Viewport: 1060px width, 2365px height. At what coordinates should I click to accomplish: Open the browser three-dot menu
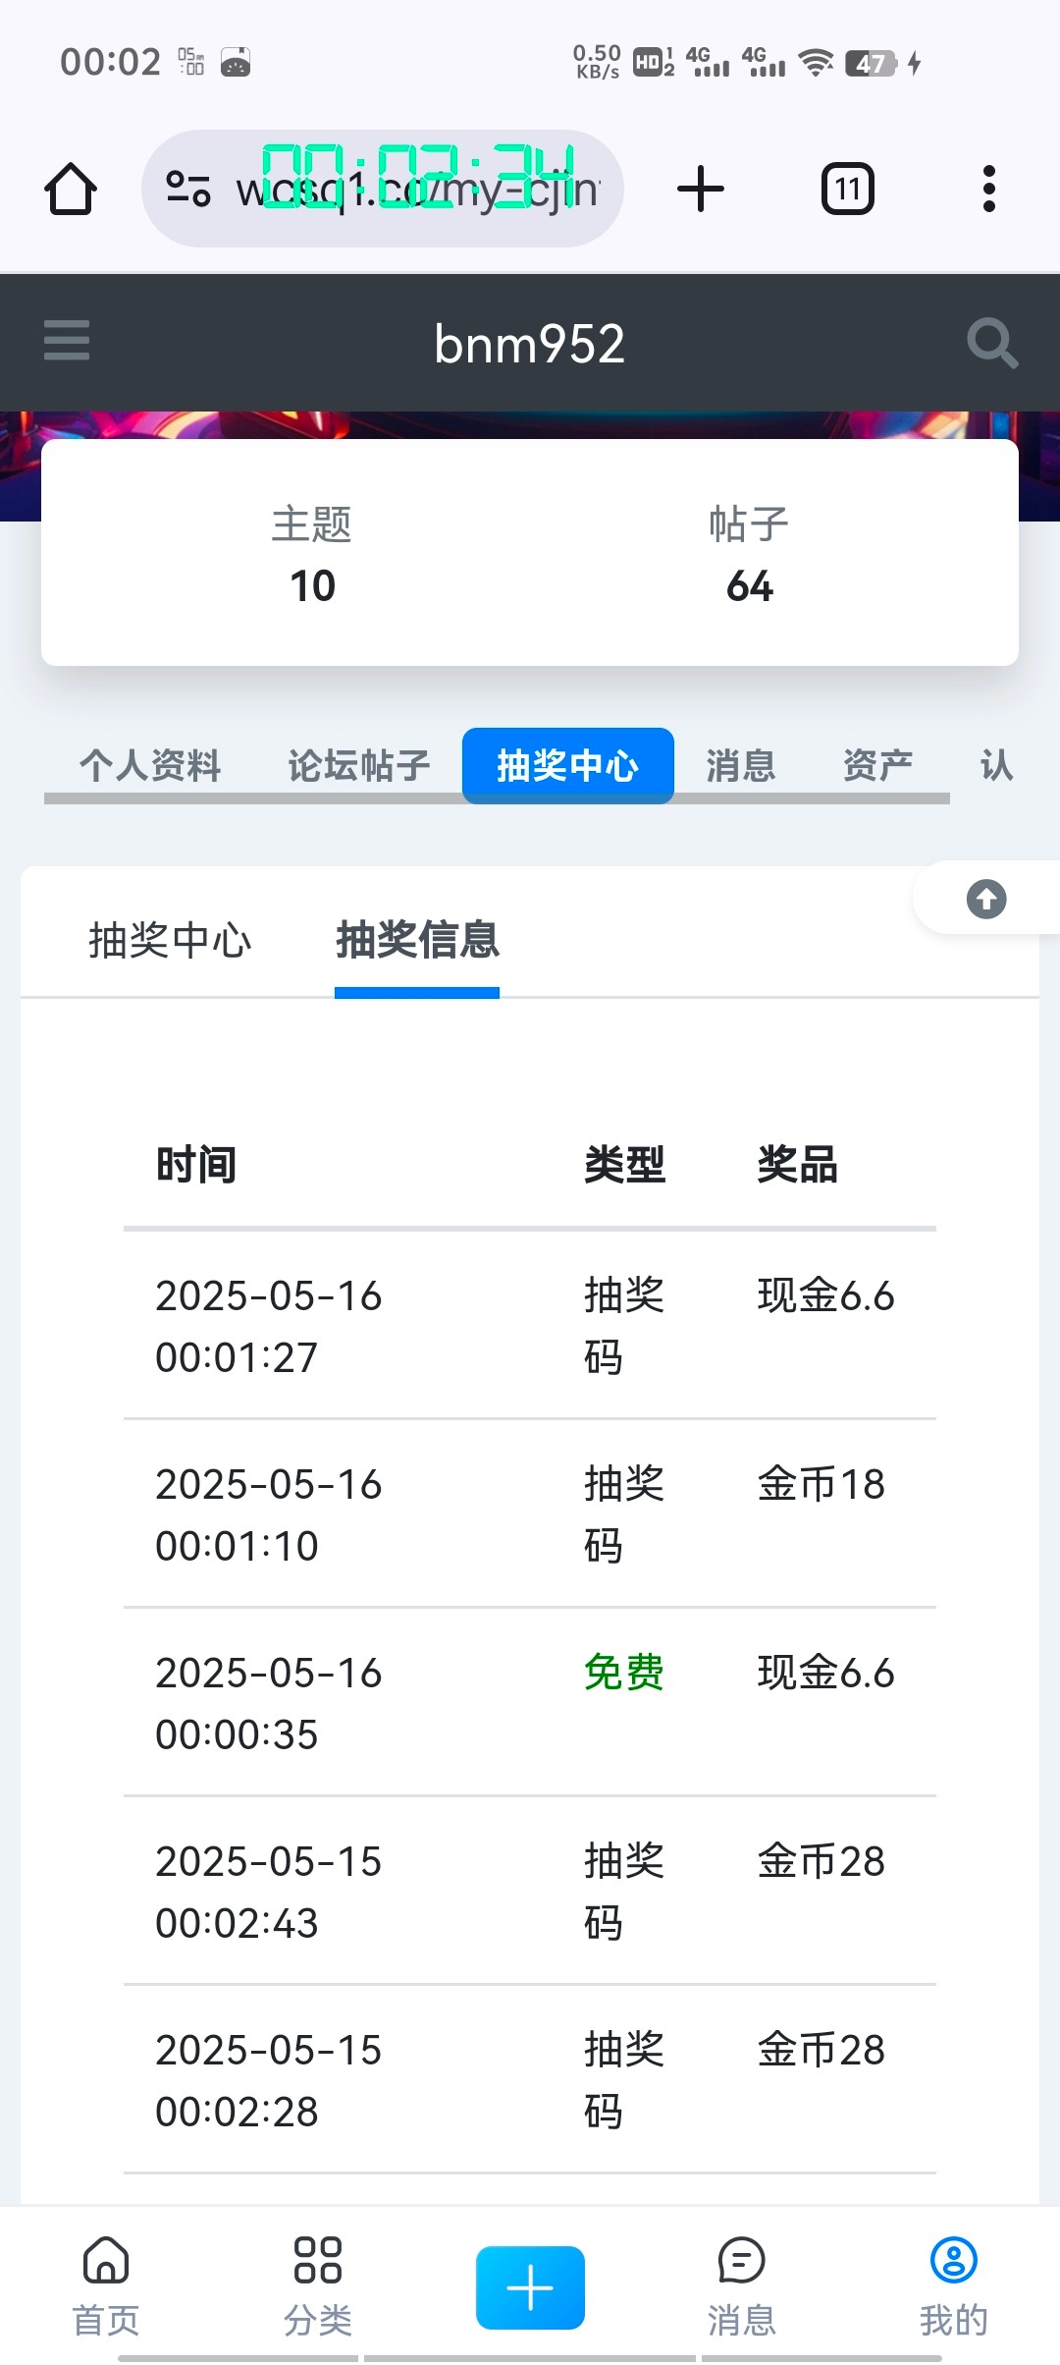(x=988, y=189)
